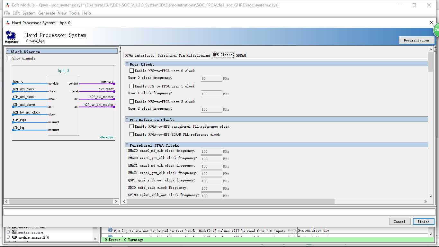This screenshot has width=439, height=247.
Task: Click the Hard Processor System dialog title icon
Action: [x=8, y=23]
